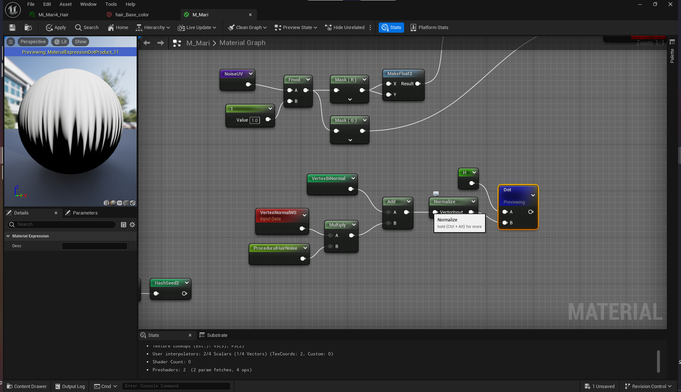Open Search in the toolbar
The image size is (681, 392).
(x=87, y=28)
